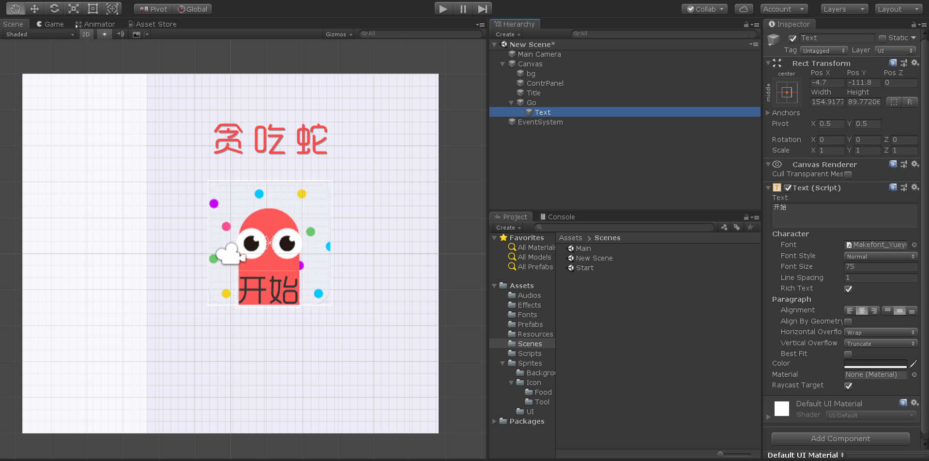This screenshot has height=461, width=929.
Task: Open Text (Script) preset slider icon
Action: click(x=904, y=187)
